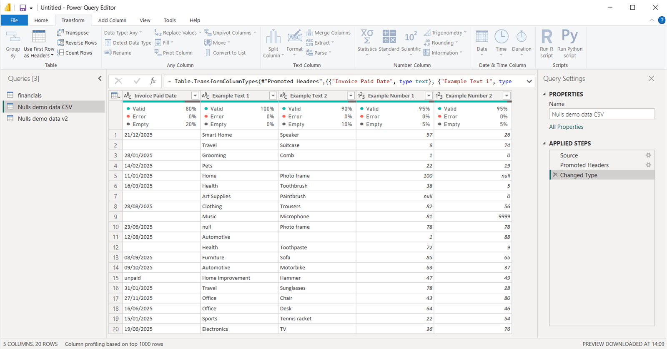Click the help question mark icon
667x349 pixels.
pos(662,20)
